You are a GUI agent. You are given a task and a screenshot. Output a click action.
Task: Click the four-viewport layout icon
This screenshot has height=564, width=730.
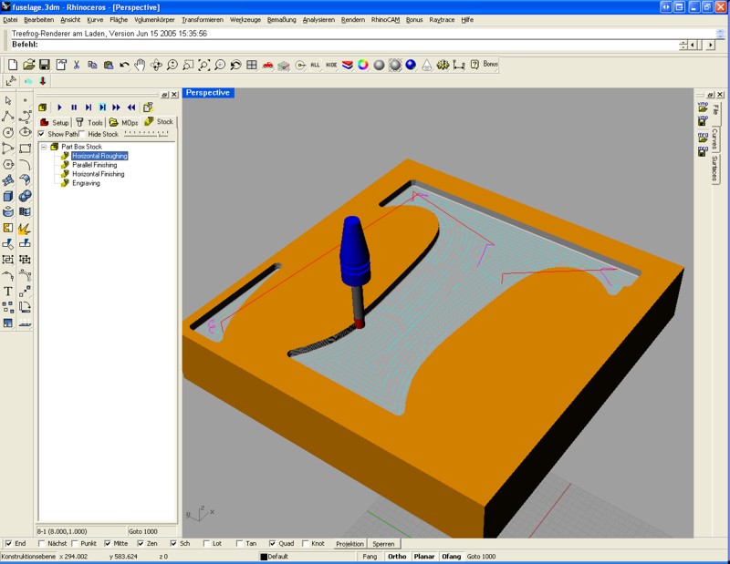pyautogui.click(x=252, y=65)
